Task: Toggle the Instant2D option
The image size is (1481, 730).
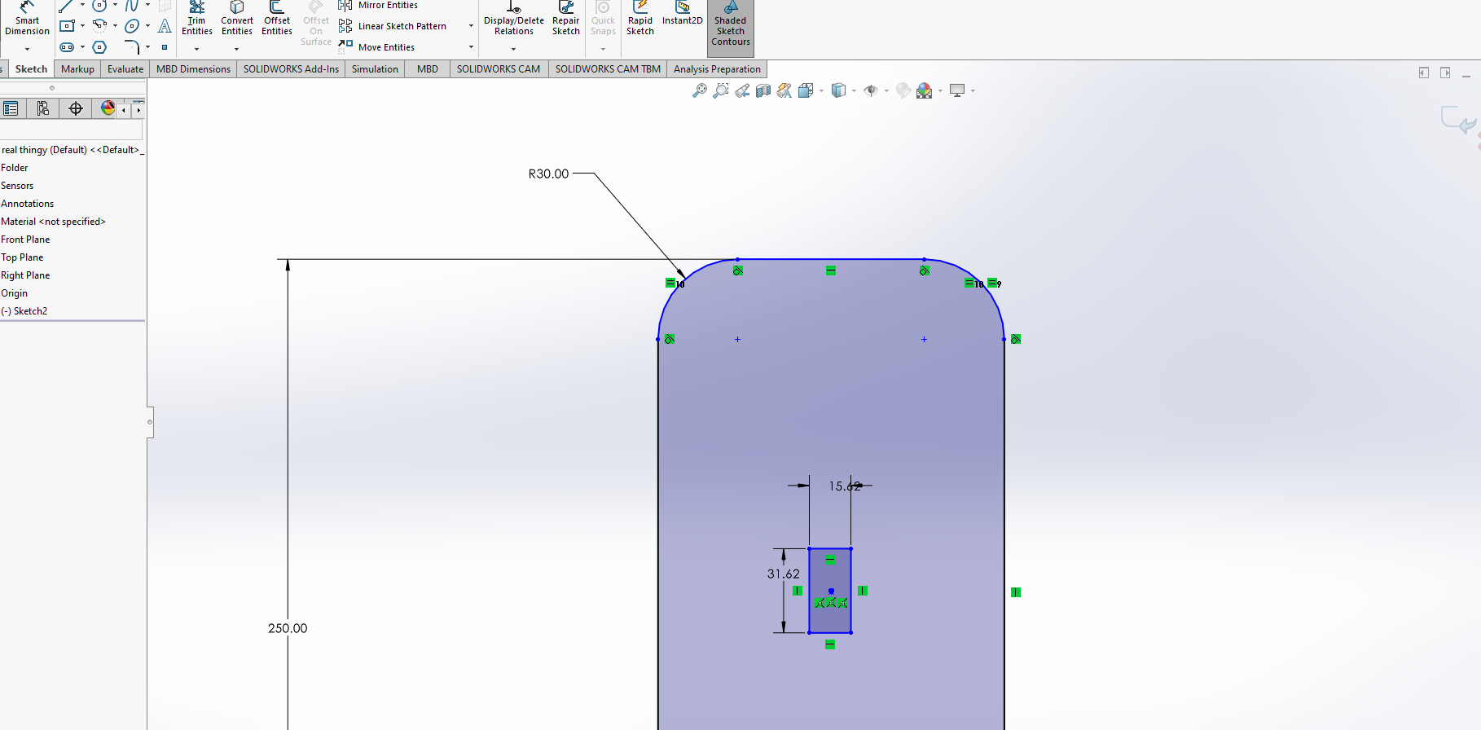Action: pyautogui.click(x=682, y=15)
